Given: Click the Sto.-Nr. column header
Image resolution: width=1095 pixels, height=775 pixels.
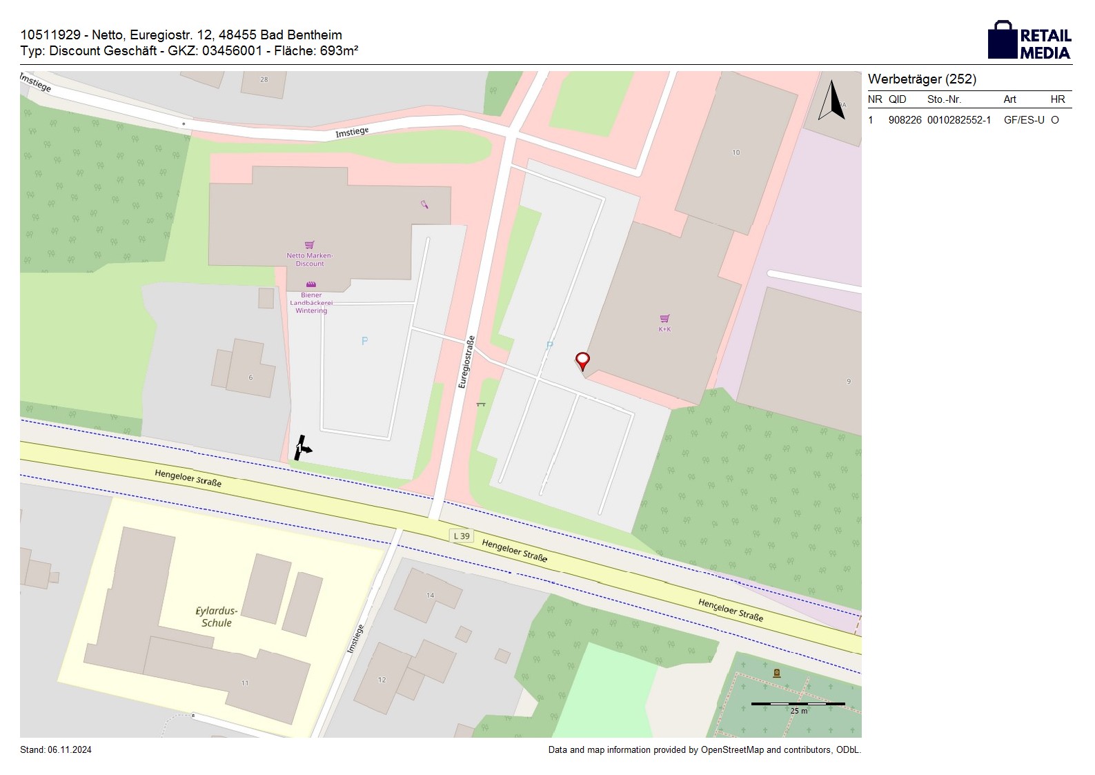Looking at the screenshot, I should click(944, 99).
